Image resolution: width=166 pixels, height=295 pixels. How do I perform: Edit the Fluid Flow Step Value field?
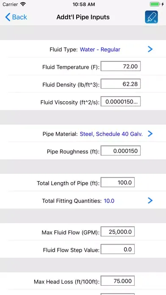pyautogui.click(x=118, y=249)
